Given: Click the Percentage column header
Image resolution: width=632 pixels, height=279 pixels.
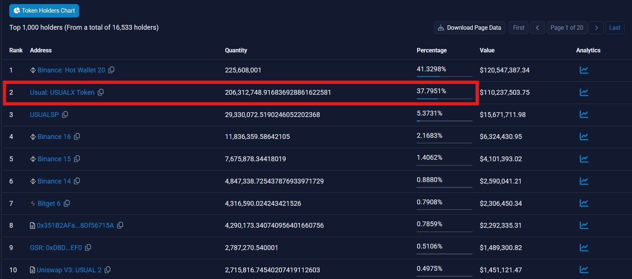Looking at the screenshot, I should tap(432, 51).
